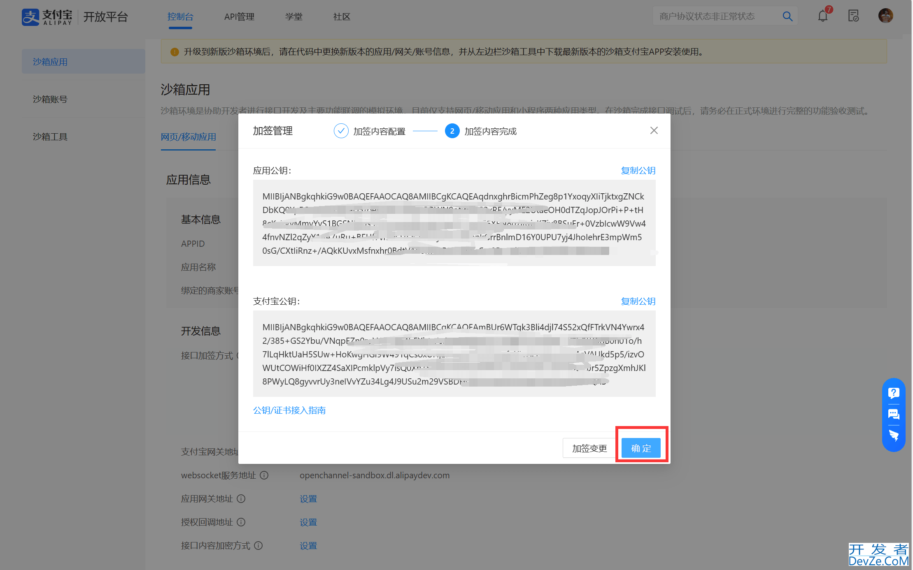Click 设置 for 授权回调地址
This screenshot has width=913, height=570.
(x=308, y=522)
